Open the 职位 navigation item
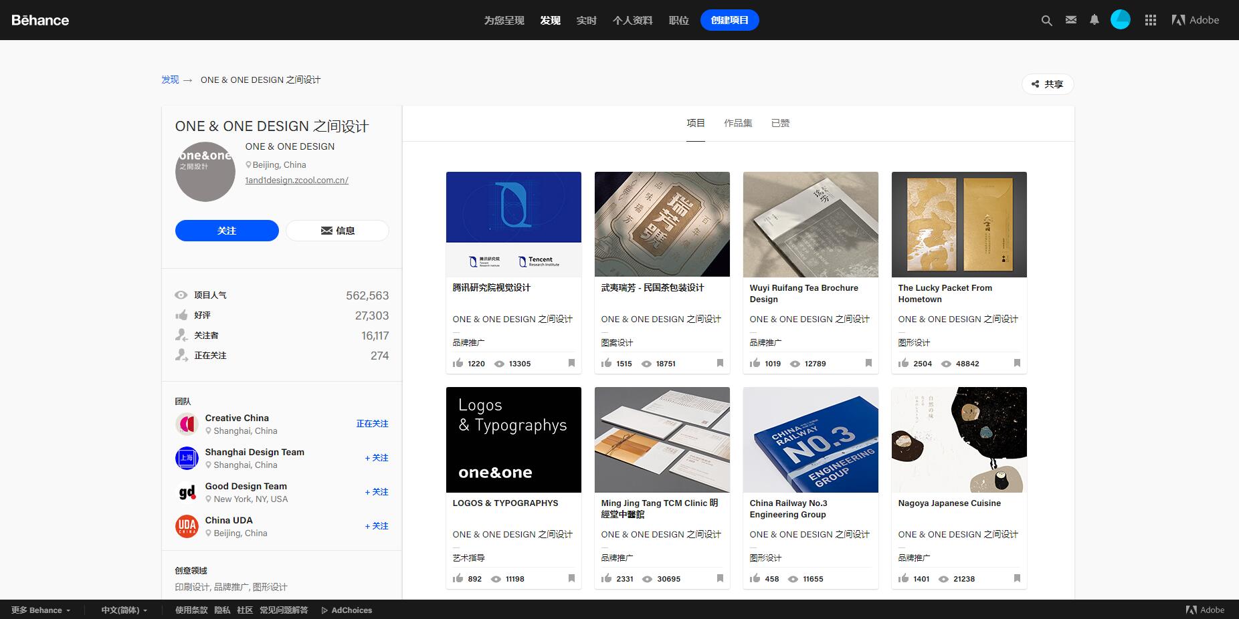This screenshot has width=1239, height=619. point(679,20)
